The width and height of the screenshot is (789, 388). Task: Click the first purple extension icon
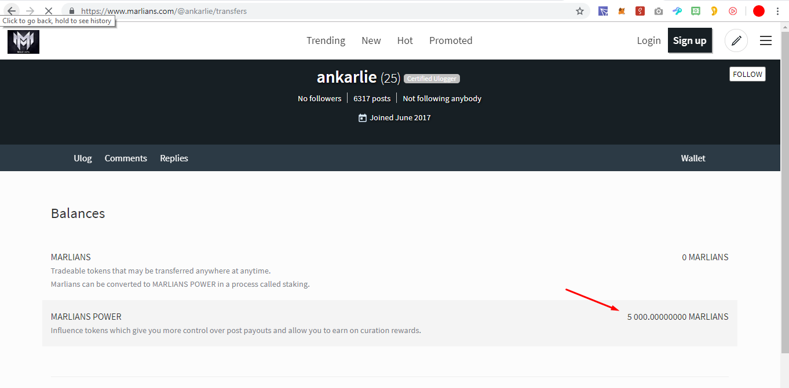point(603,11)
